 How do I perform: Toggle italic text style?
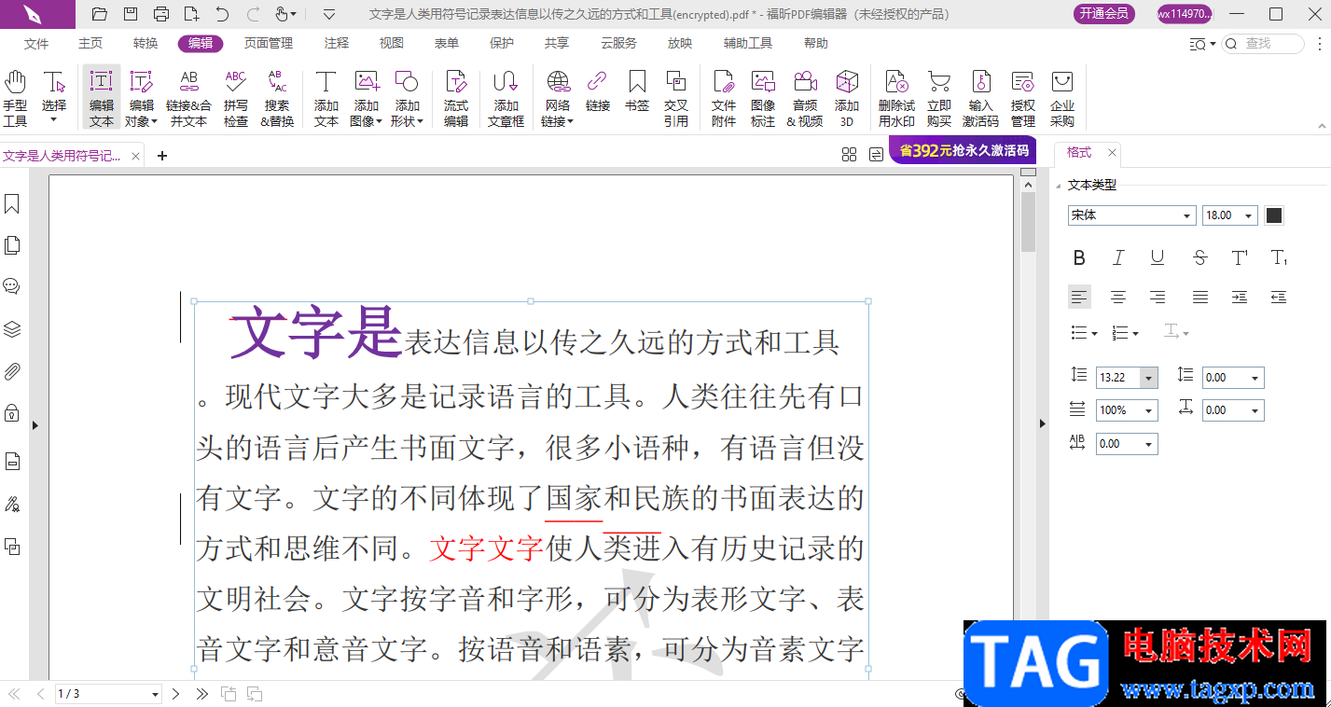tap(1118, 257)
